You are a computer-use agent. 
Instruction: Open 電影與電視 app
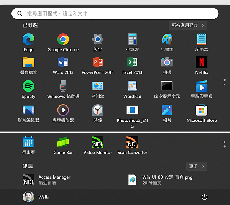tap(202, 89)
